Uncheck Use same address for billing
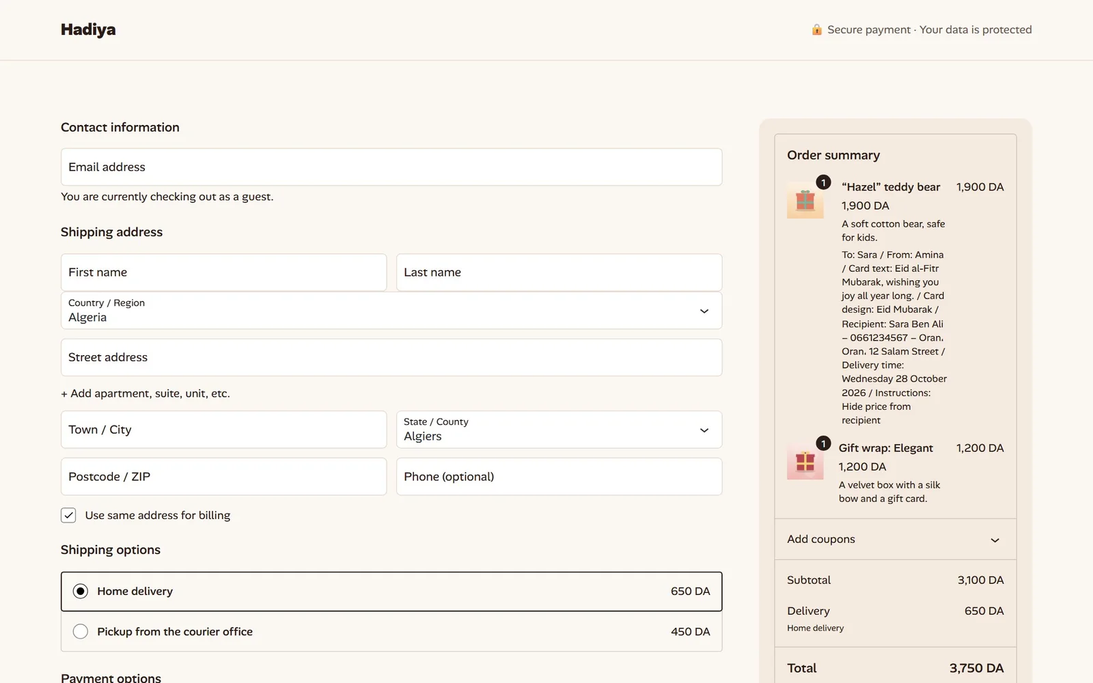This screenshot has width=1093, height=683. 68,515
